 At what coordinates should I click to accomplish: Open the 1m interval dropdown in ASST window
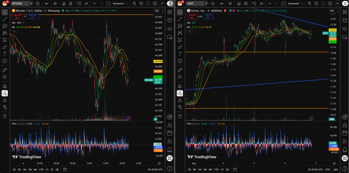pyautogui.click(x=221, y=3)
